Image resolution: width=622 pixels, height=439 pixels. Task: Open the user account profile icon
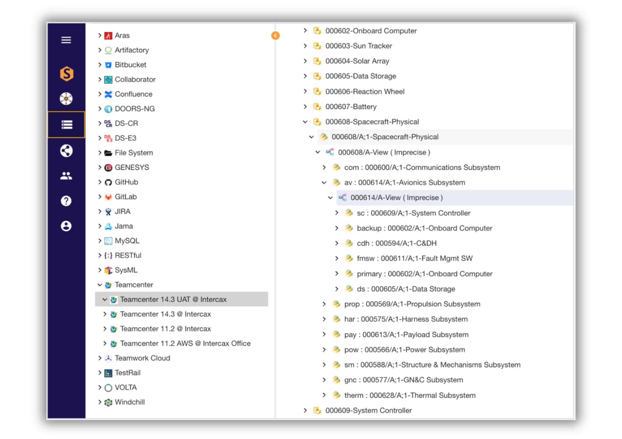[x=66, y=226]
